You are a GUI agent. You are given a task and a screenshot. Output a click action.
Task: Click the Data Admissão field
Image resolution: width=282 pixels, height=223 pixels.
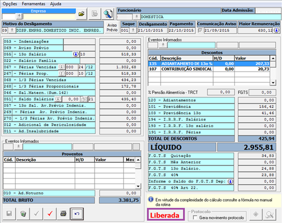268,10
